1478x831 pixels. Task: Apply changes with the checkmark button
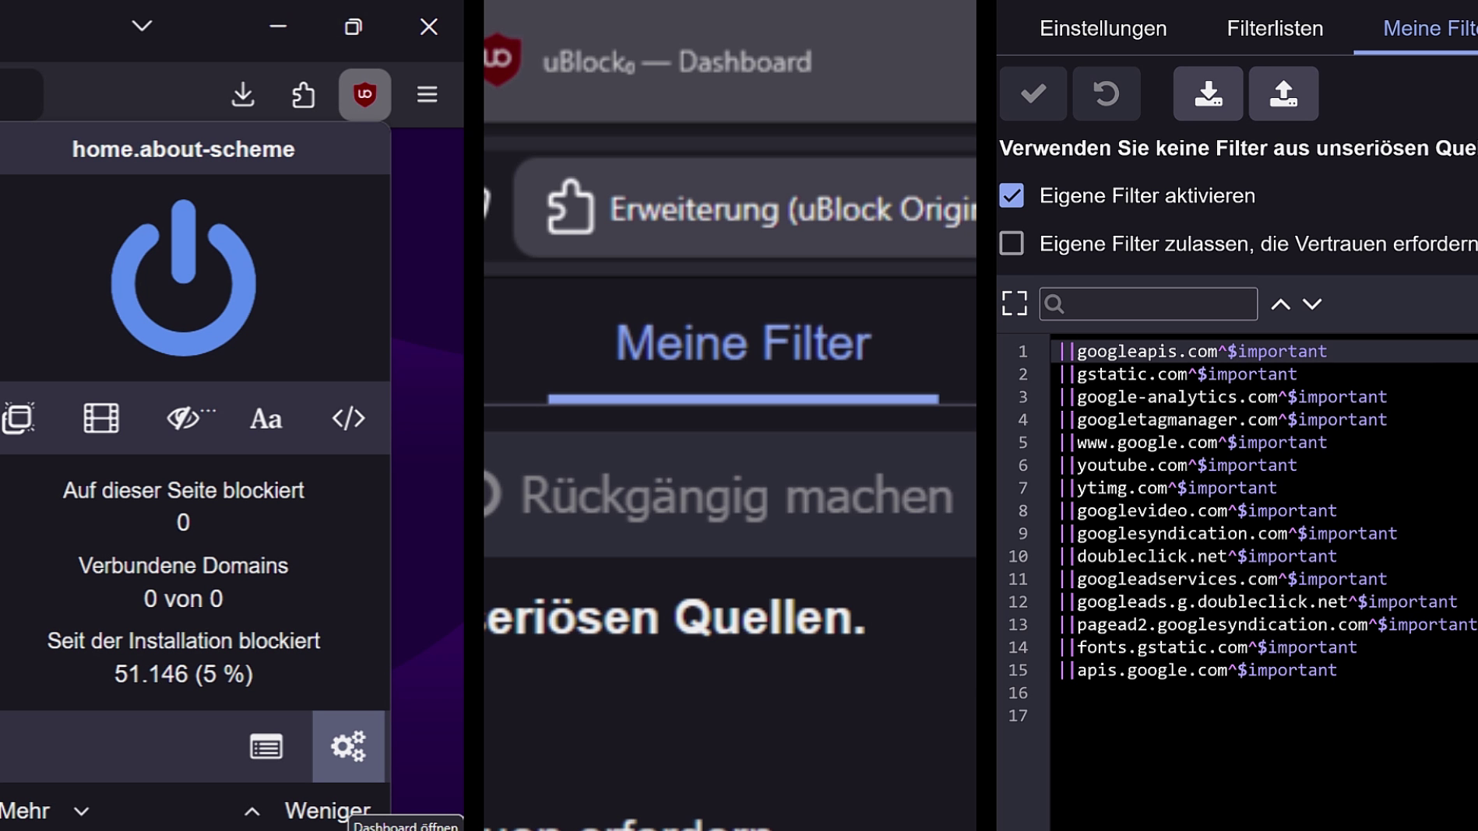coord(1033,93)
